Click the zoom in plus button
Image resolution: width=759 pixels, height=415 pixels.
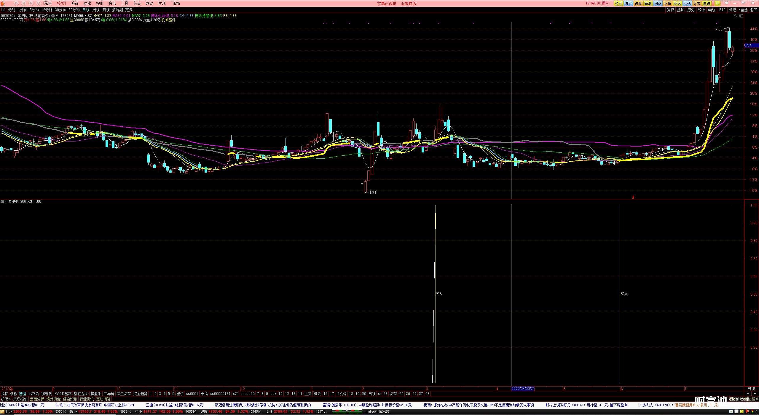pos(748,394)
